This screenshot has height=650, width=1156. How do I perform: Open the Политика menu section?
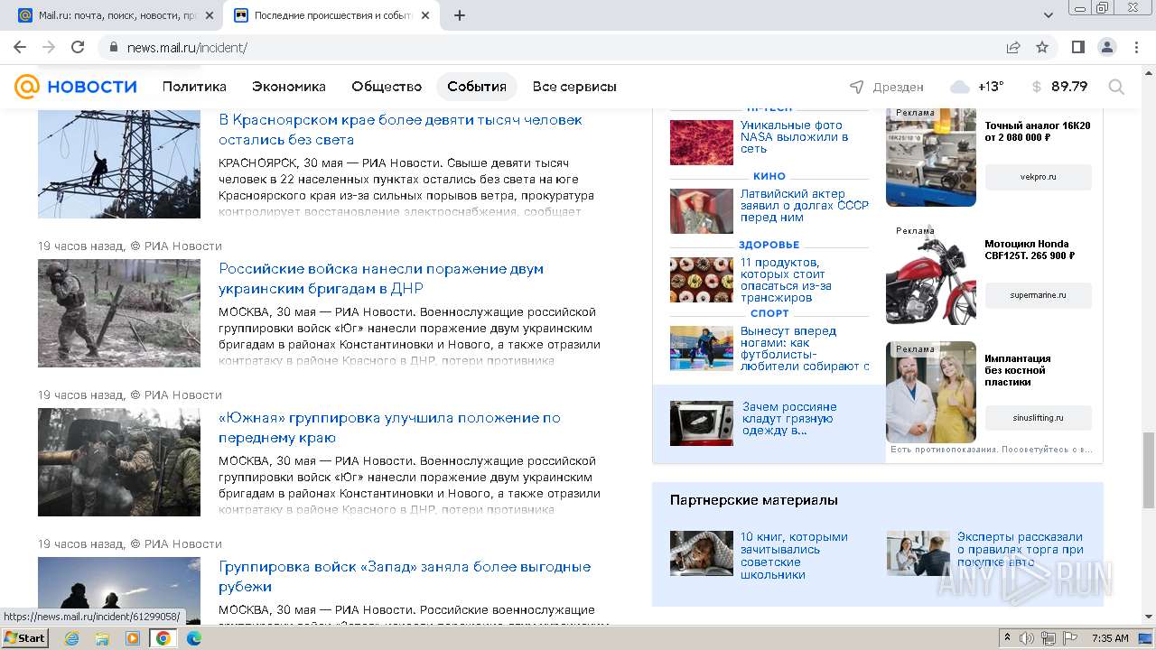[194, 87]
